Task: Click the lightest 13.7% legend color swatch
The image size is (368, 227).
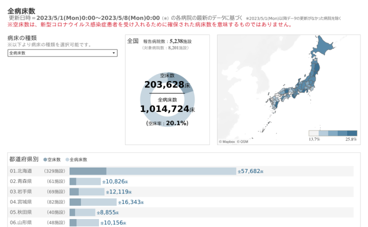Action: (314, 133)
